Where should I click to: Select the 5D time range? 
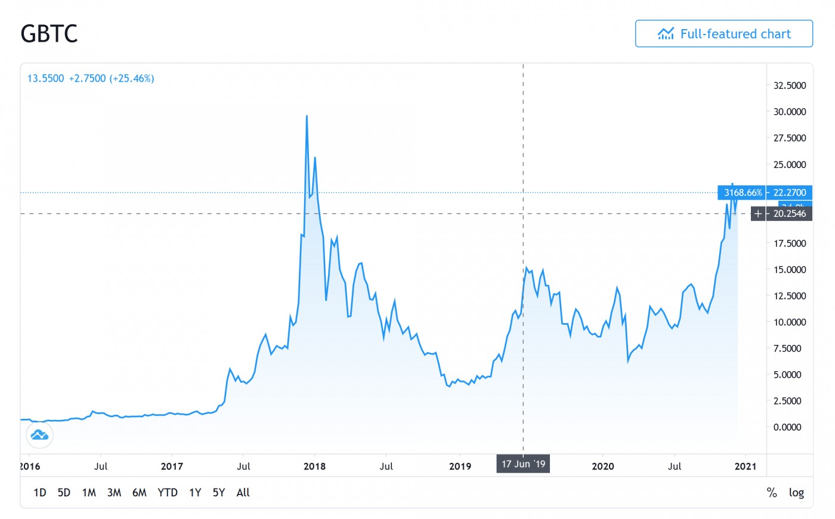click(64, 493)
